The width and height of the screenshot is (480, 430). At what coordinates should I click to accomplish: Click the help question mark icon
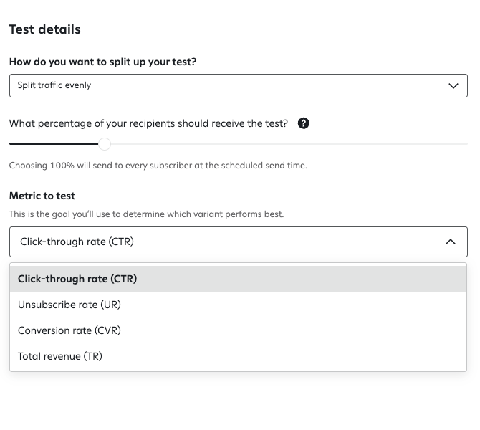pyautogui.click(x=304, y=123)
